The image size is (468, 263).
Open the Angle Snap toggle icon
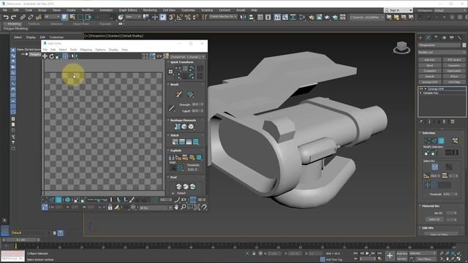click(180, 18)
